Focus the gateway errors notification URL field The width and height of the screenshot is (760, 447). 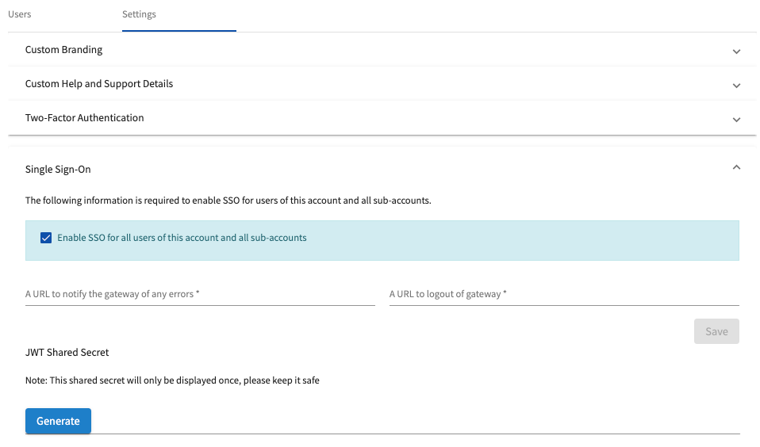(200, 294)
